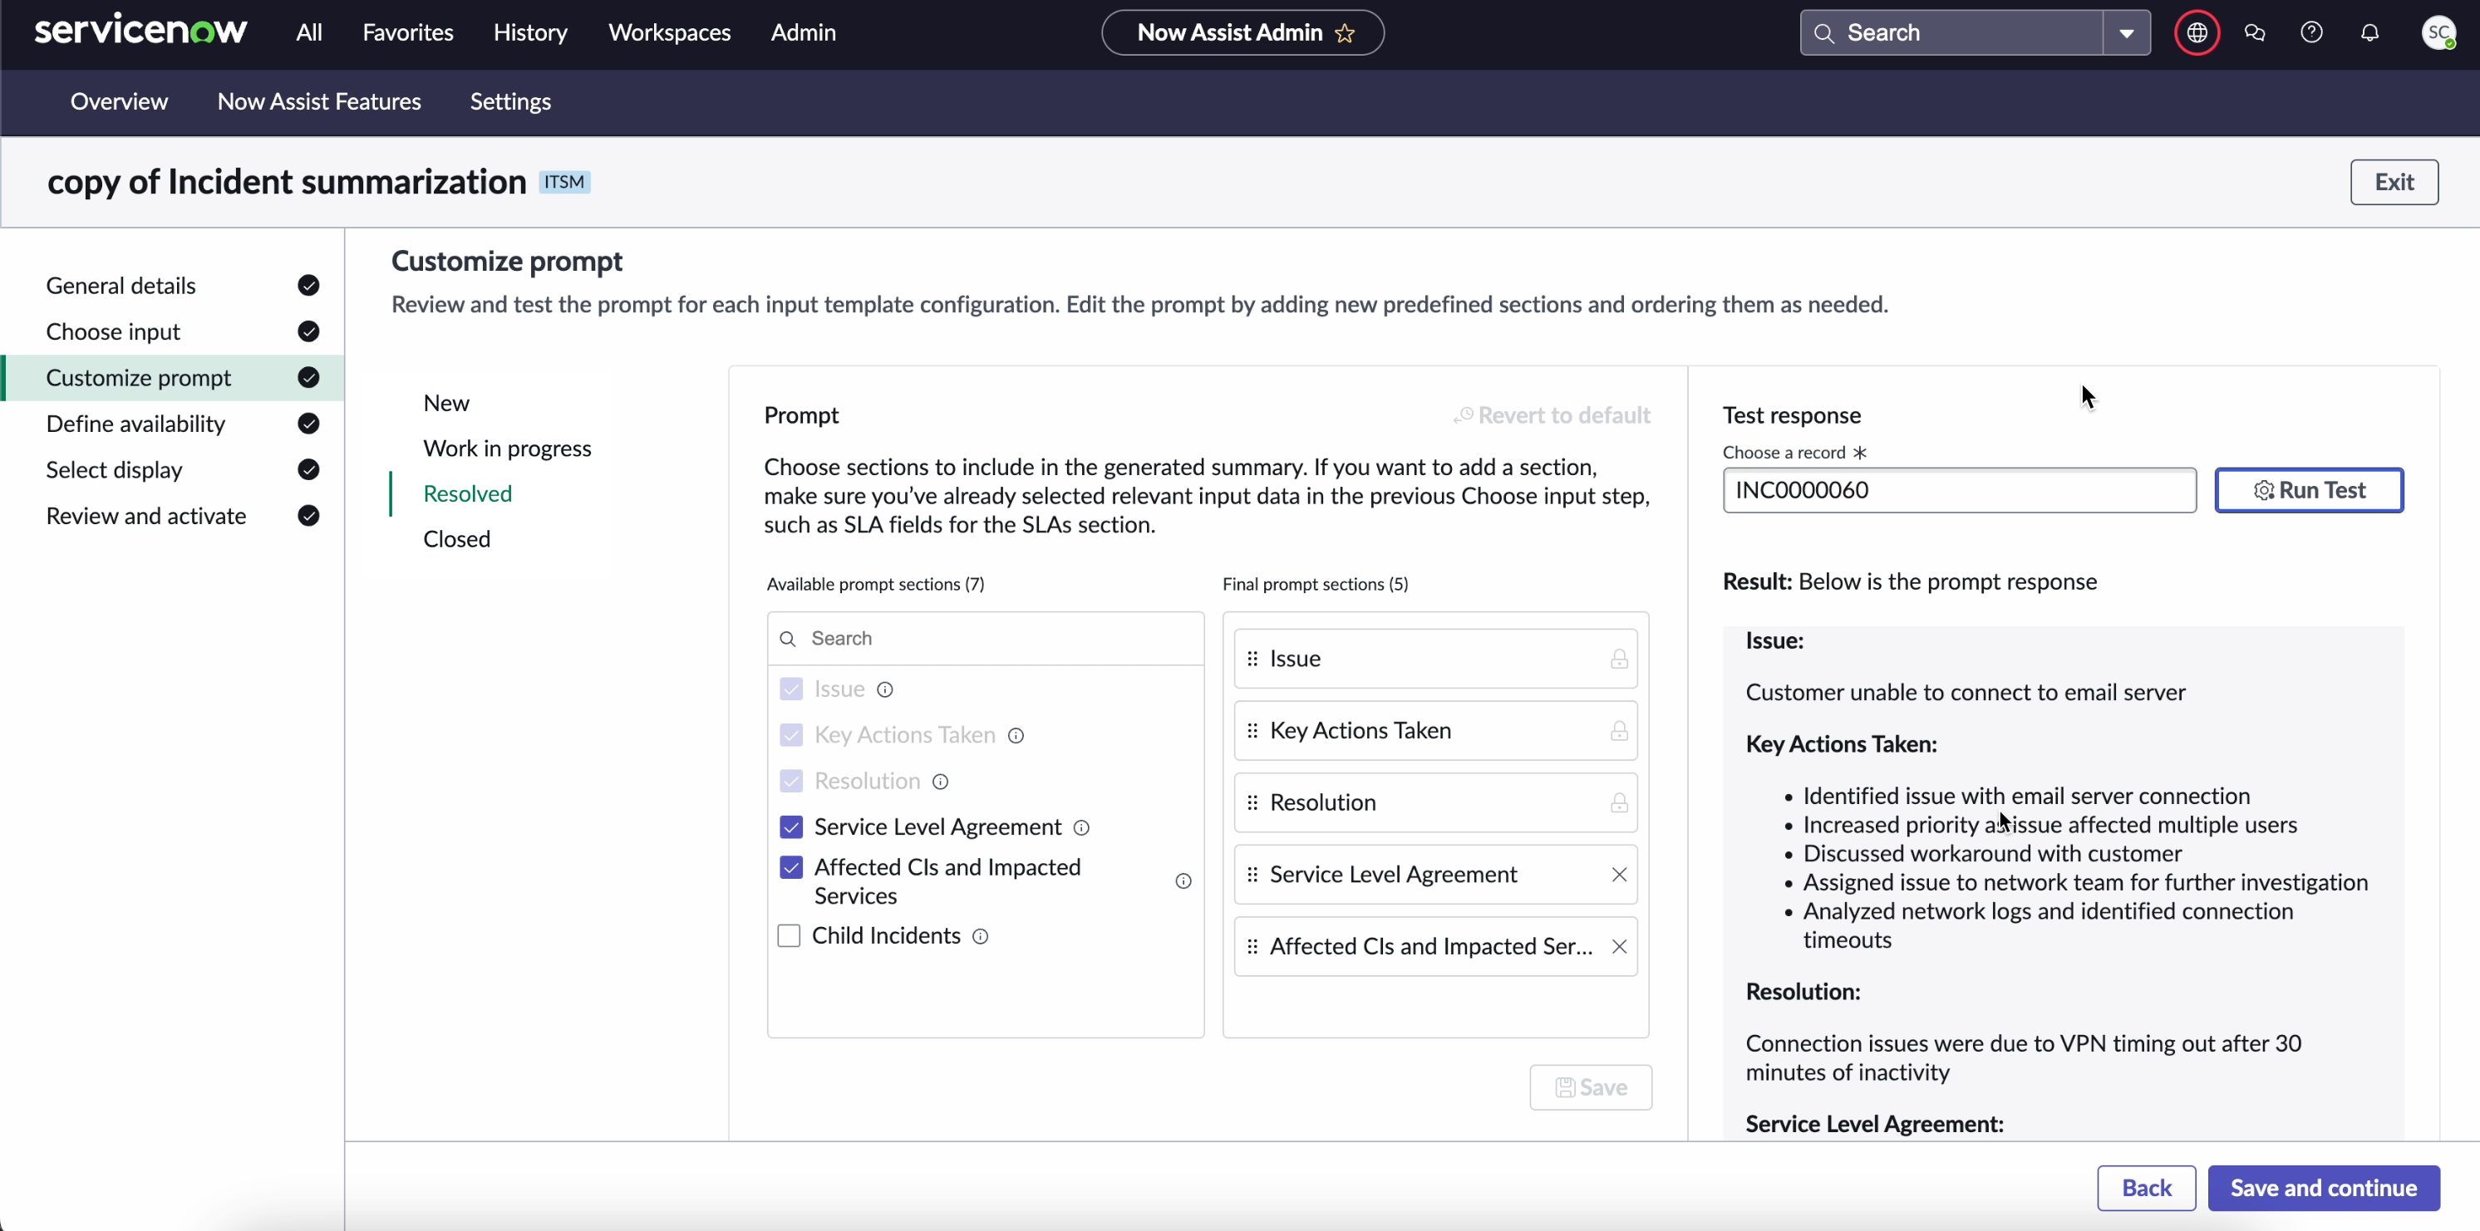Viewport: 2480px width, 1231px height.
Task: Open the All menu
Action: click(x=309, y=32)
